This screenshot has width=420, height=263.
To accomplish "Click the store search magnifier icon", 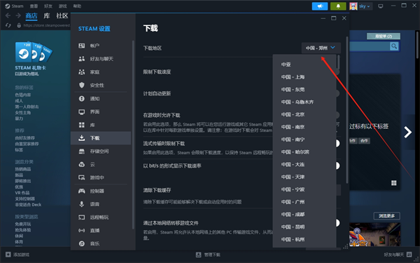I will click(394, 46).
